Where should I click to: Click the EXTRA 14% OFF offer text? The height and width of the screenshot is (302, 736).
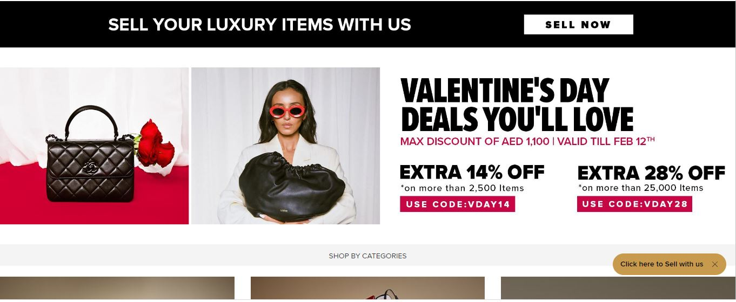coord(472,173)
